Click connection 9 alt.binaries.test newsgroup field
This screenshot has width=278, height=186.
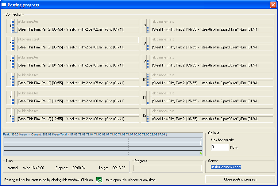click(212, 58)
